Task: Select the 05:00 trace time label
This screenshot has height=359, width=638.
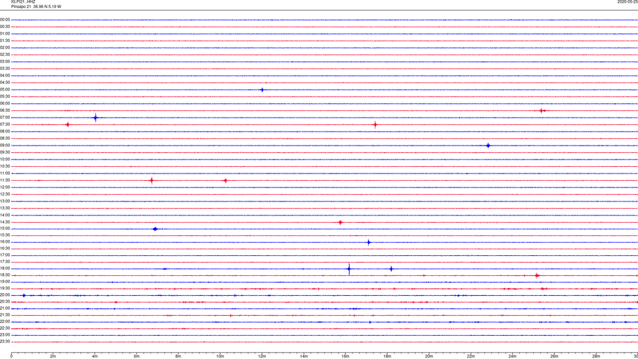Action: (x=5, y=90)
